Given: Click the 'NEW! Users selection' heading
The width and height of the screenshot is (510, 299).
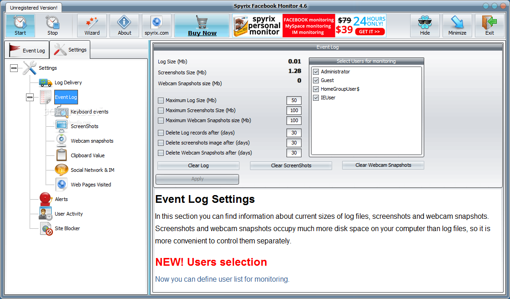Looking at the screenshot, I should point(211,262).
